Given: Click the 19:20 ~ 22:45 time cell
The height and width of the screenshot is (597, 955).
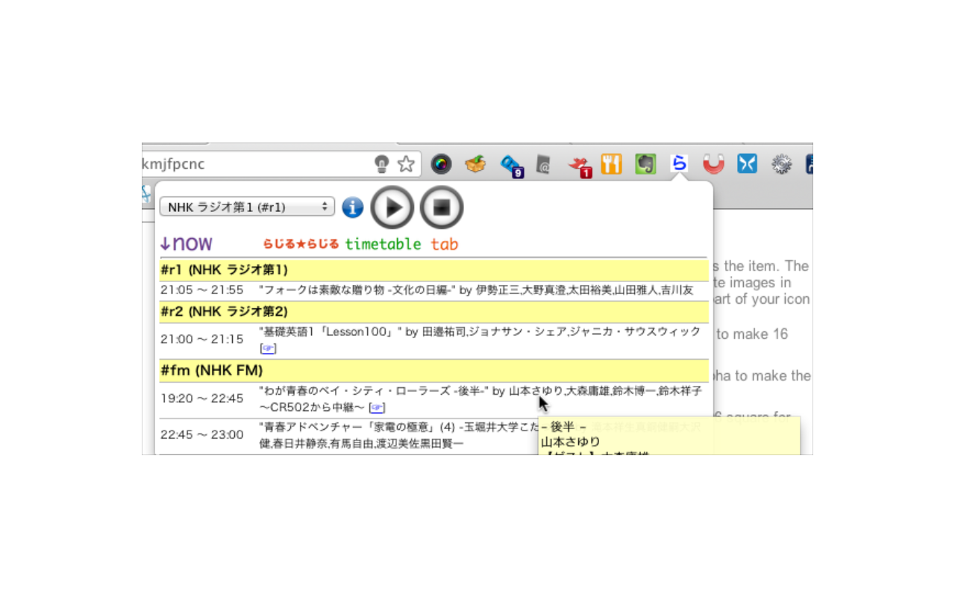Looking at the screenshot, I should [201, 398].
